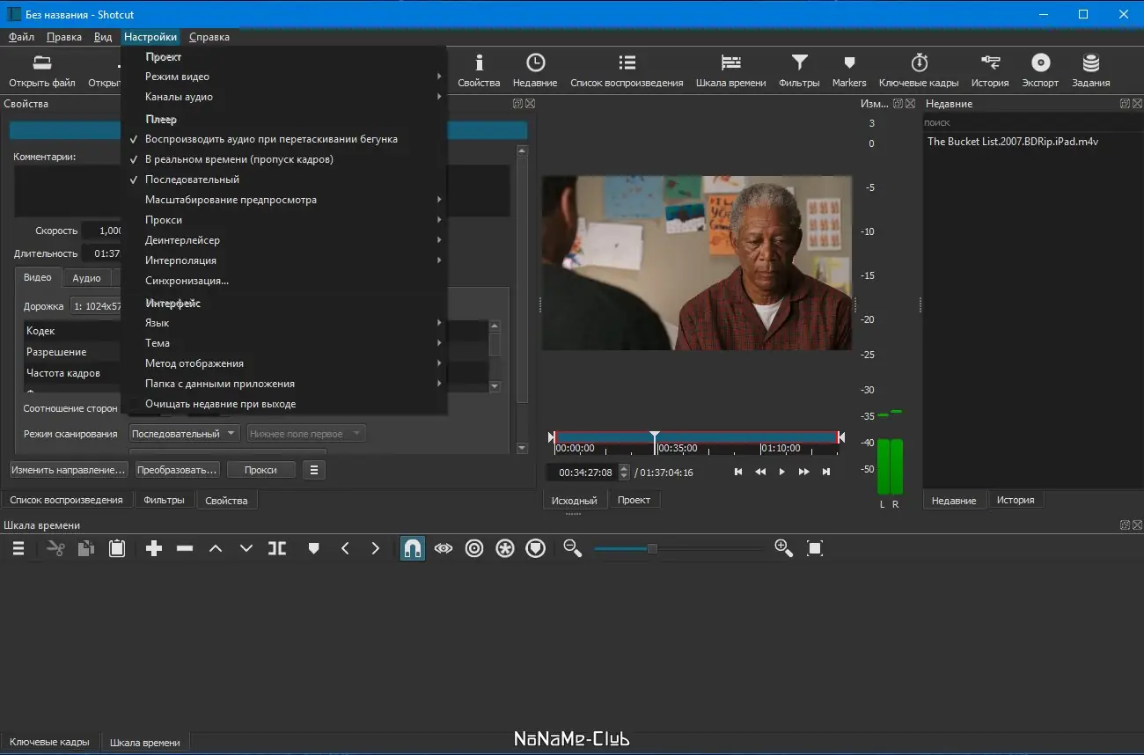Switch to the 'Проект' player tab

(x=634, y=500)
